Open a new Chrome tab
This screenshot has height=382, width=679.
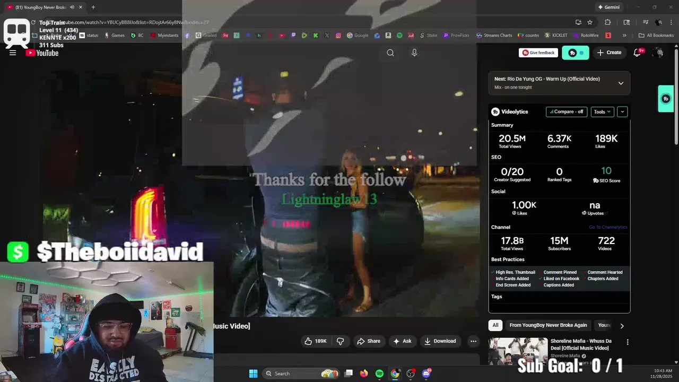tap(93, 7)
